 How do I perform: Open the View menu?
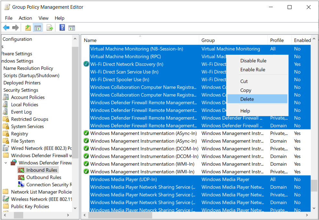[43, 18]
